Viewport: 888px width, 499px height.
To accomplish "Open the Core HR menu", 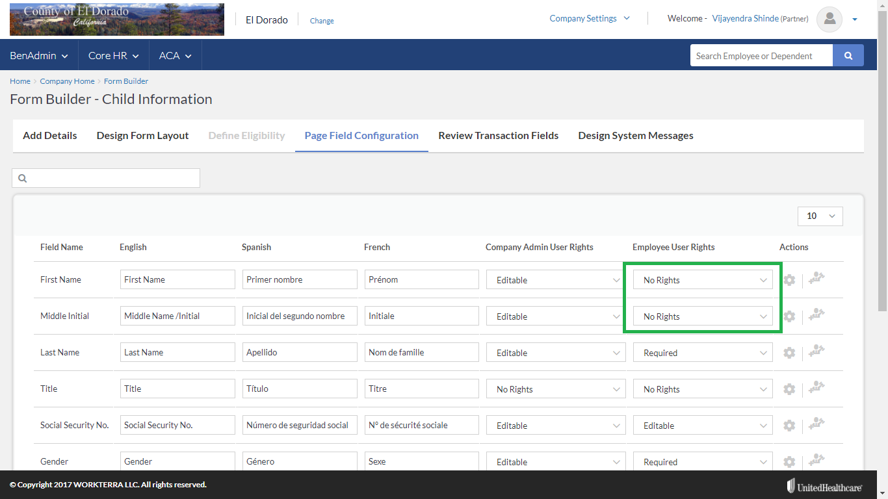I will (x=114, y=56).
